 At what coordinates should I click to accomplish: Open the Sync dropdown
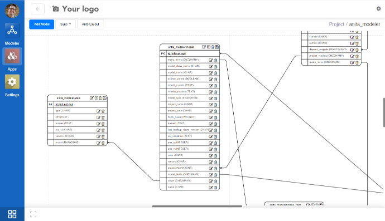click(65, 24)
